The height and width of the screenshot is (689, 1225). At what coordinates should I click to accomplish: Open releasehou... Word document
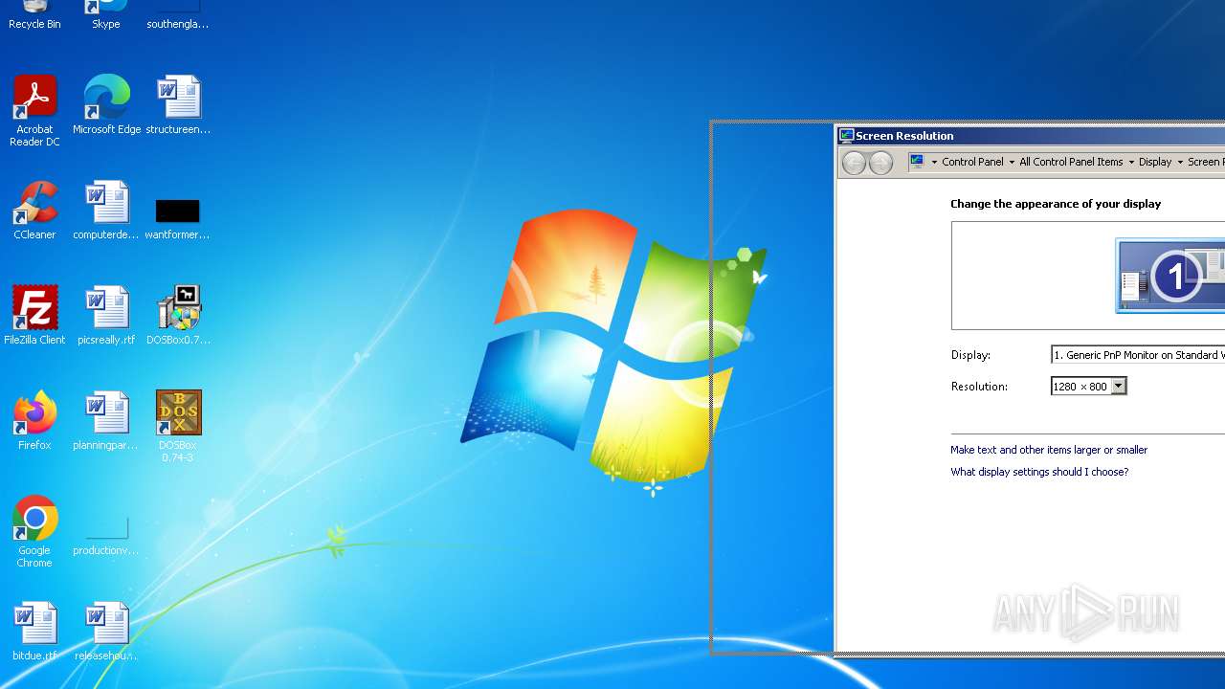point(106,631)
